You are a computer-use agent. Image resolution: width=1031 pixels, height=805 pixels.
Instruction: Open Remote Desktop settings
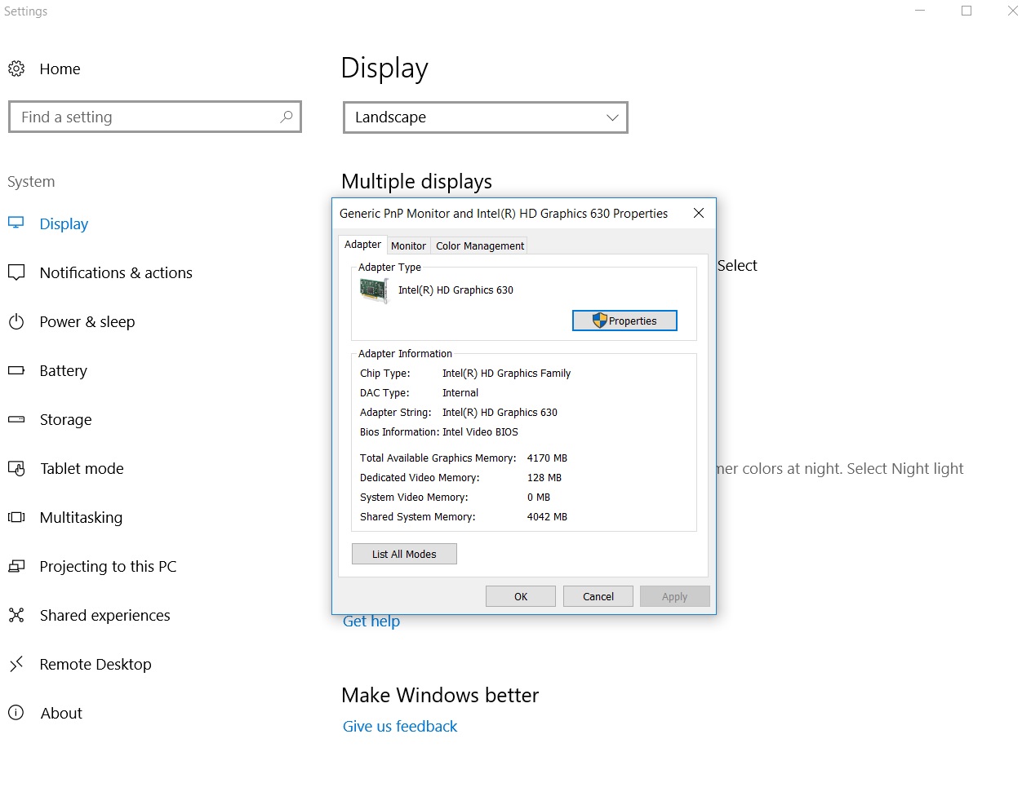[x=96, y=664]
